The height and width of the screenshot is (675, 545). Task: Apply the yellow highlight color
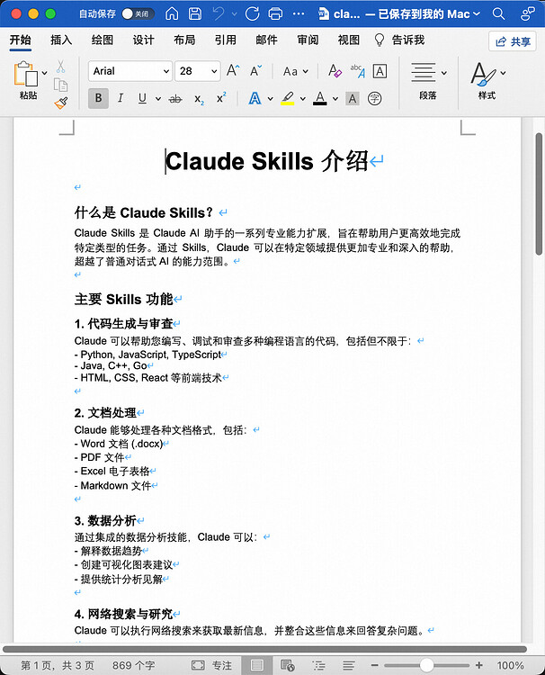pos(288,99)
